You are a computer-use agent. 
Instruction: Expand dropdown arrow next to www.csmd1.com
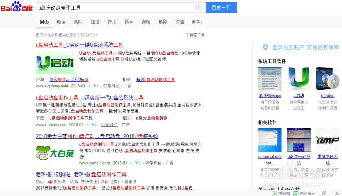click(131, 163)
